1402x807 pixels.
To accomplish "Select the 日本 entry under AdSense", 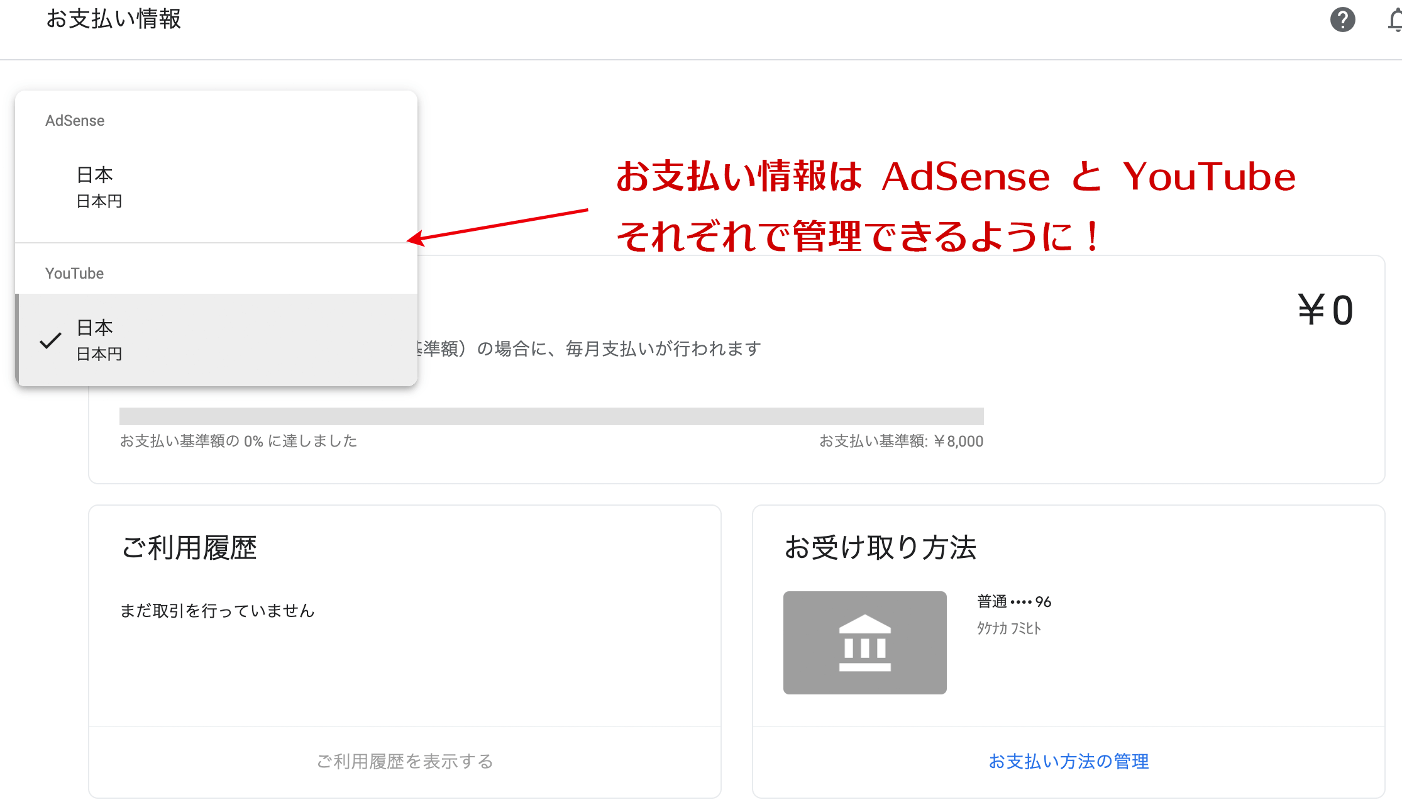I will pyautogui.click(x=216, y=187).
